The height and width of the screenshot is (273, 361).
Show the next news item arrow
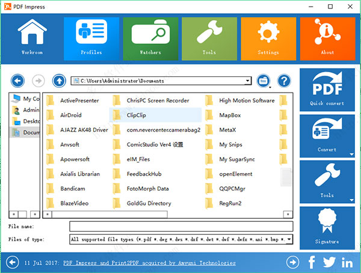(292, 262)
